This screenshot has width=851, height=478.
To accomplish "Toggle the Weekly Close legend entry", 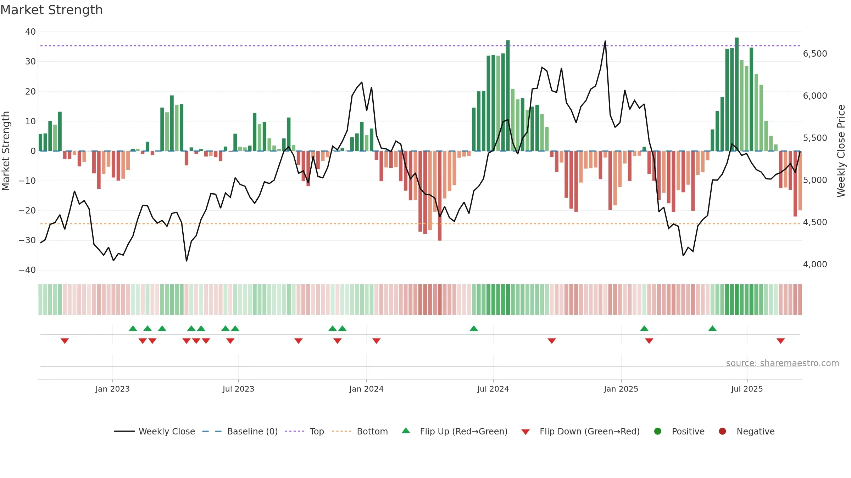I will click(x=154, y=431).
